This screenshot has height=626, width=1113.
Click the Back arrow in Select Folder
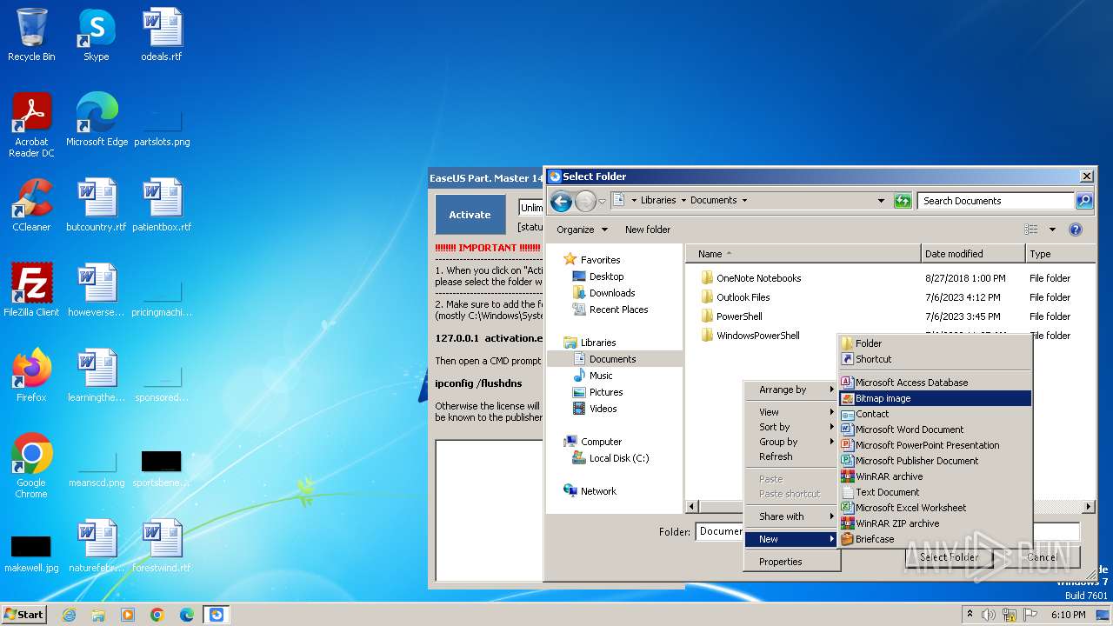tap(561, 201)
